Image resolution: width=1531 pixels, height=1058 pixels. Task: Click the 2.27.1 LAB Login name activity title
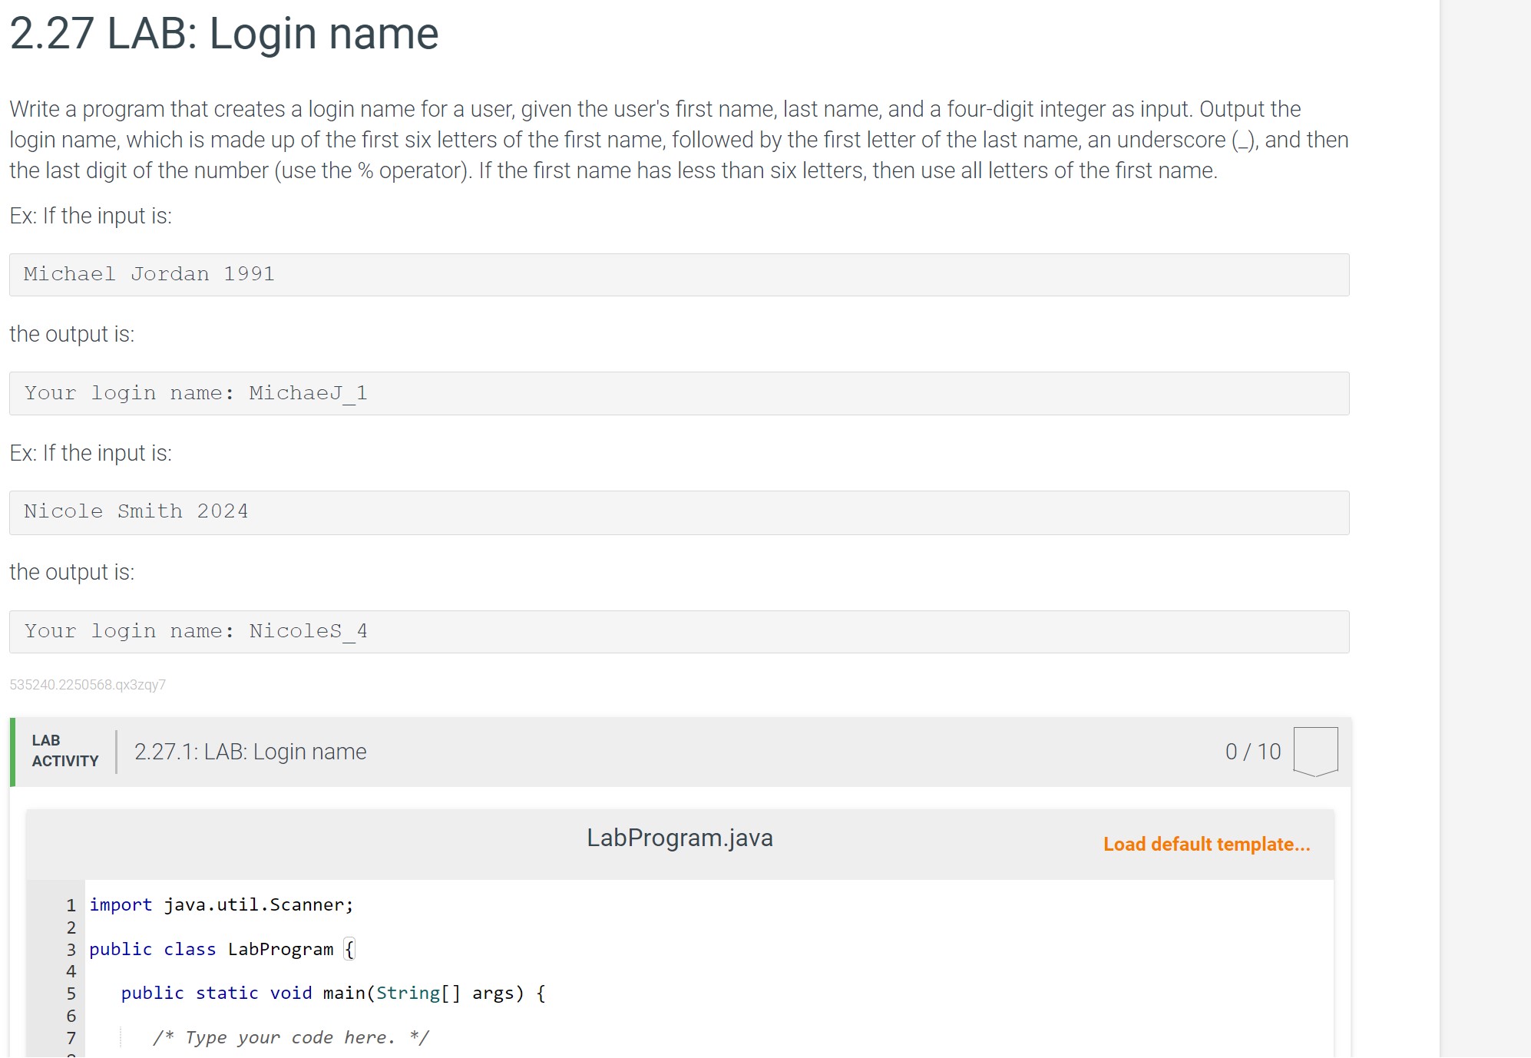tap(250, 751)
